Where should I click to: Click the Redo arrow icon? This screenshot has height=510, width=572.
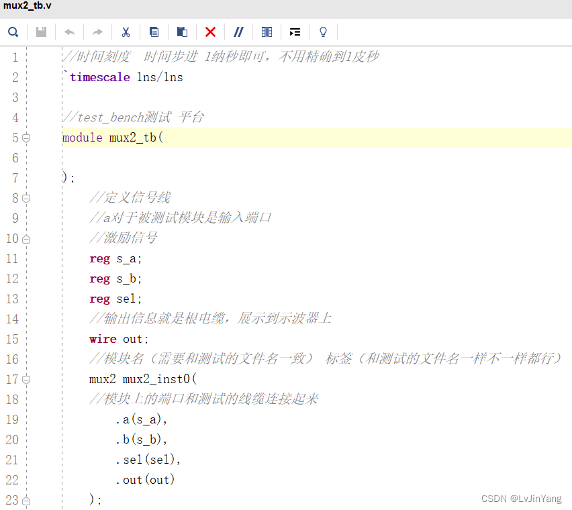[x=97, y=32]
